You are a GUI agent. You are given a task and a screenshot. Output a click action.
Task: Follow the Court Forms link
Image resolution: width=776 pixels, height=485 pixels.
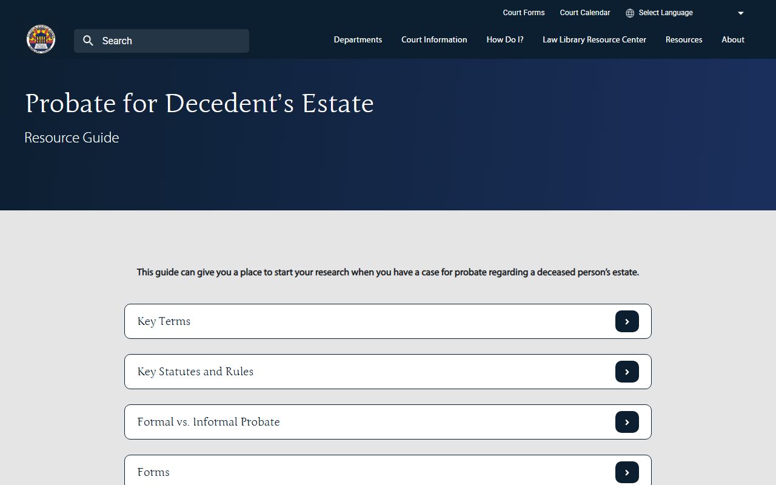[524, 13]
